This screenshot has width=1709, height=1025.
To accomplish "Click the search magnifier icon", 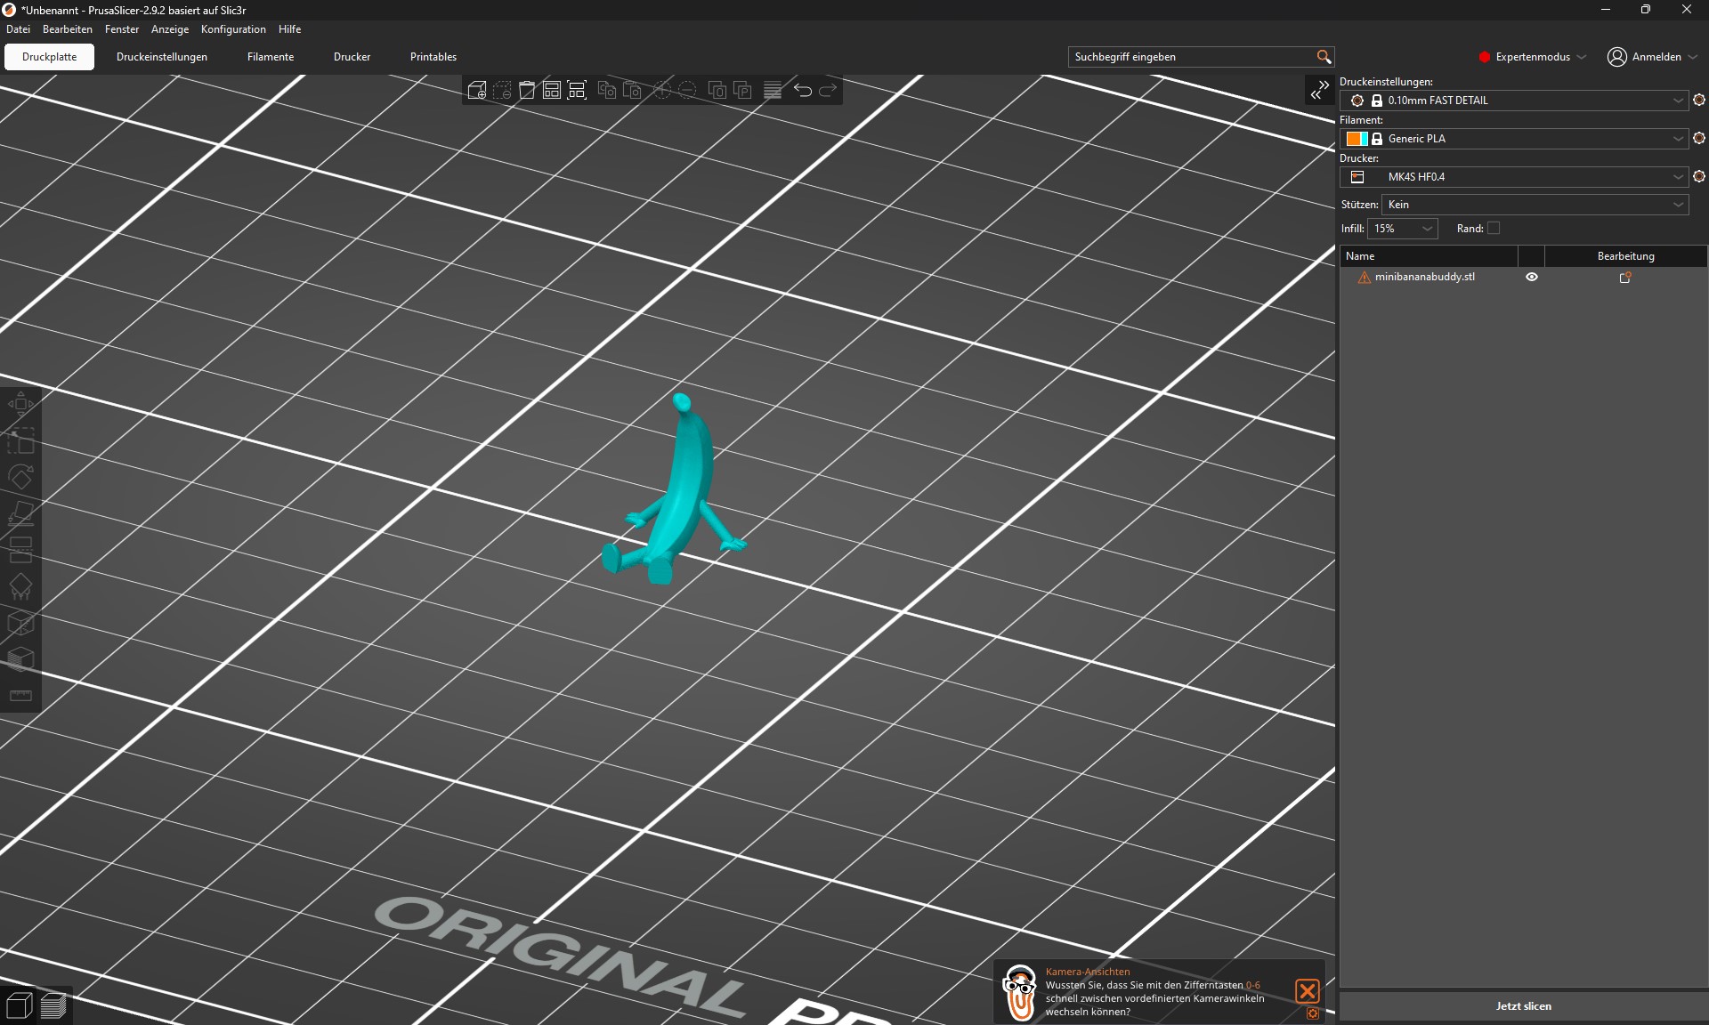I will coord(1324,57).
